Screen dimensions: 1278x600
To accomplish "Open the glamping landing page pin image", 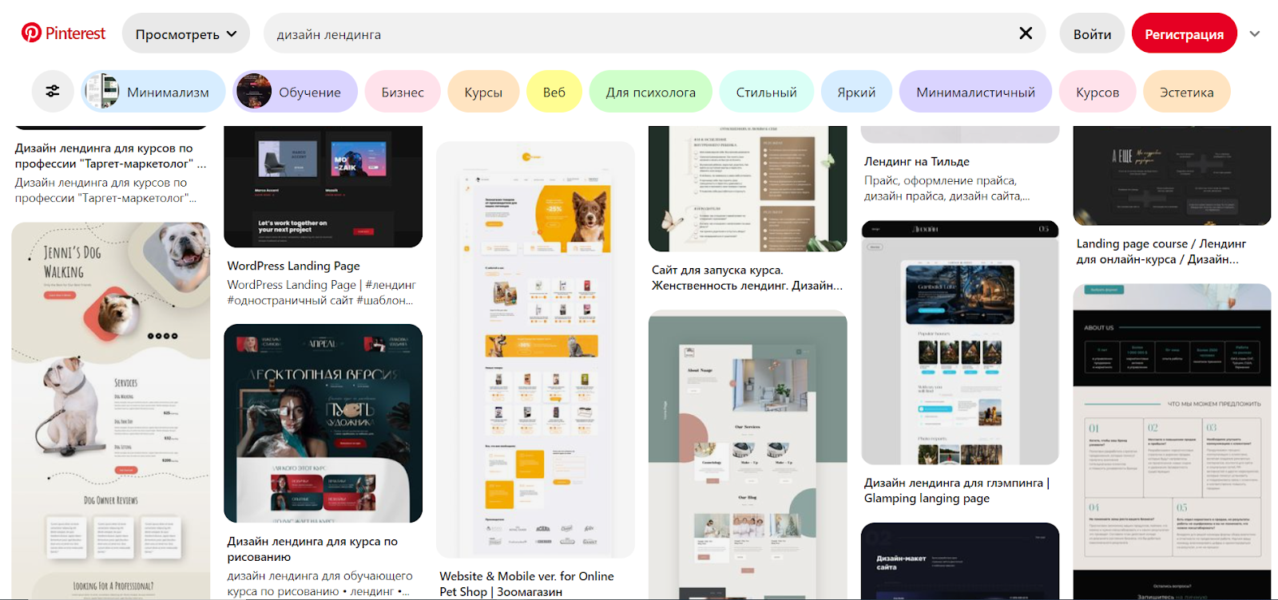I will [960, 343].
